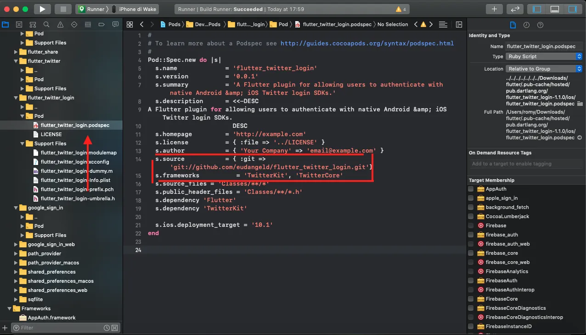The image size is (586, 335).
Task: Toggle Firebase target membership checkbox
Action: pyautogui.click(x=471, y=225)
